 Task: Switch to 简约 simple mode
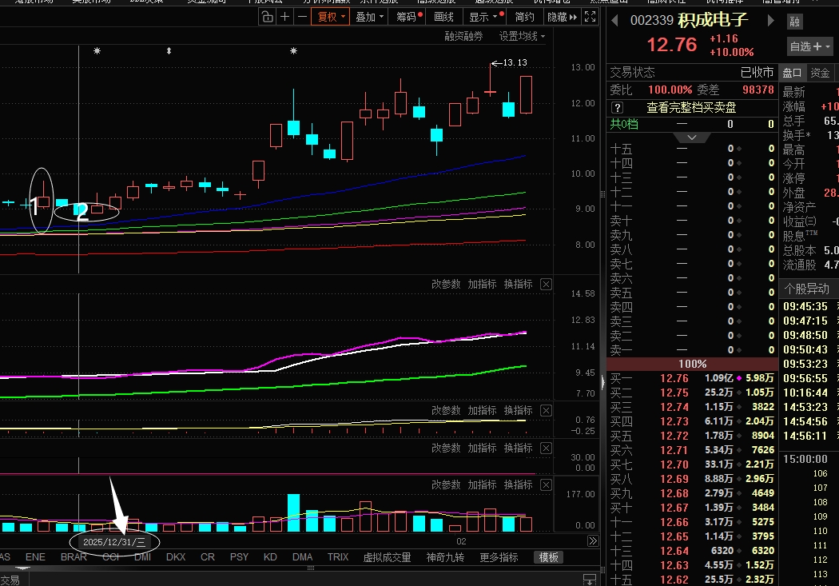(x=524, y=17)
